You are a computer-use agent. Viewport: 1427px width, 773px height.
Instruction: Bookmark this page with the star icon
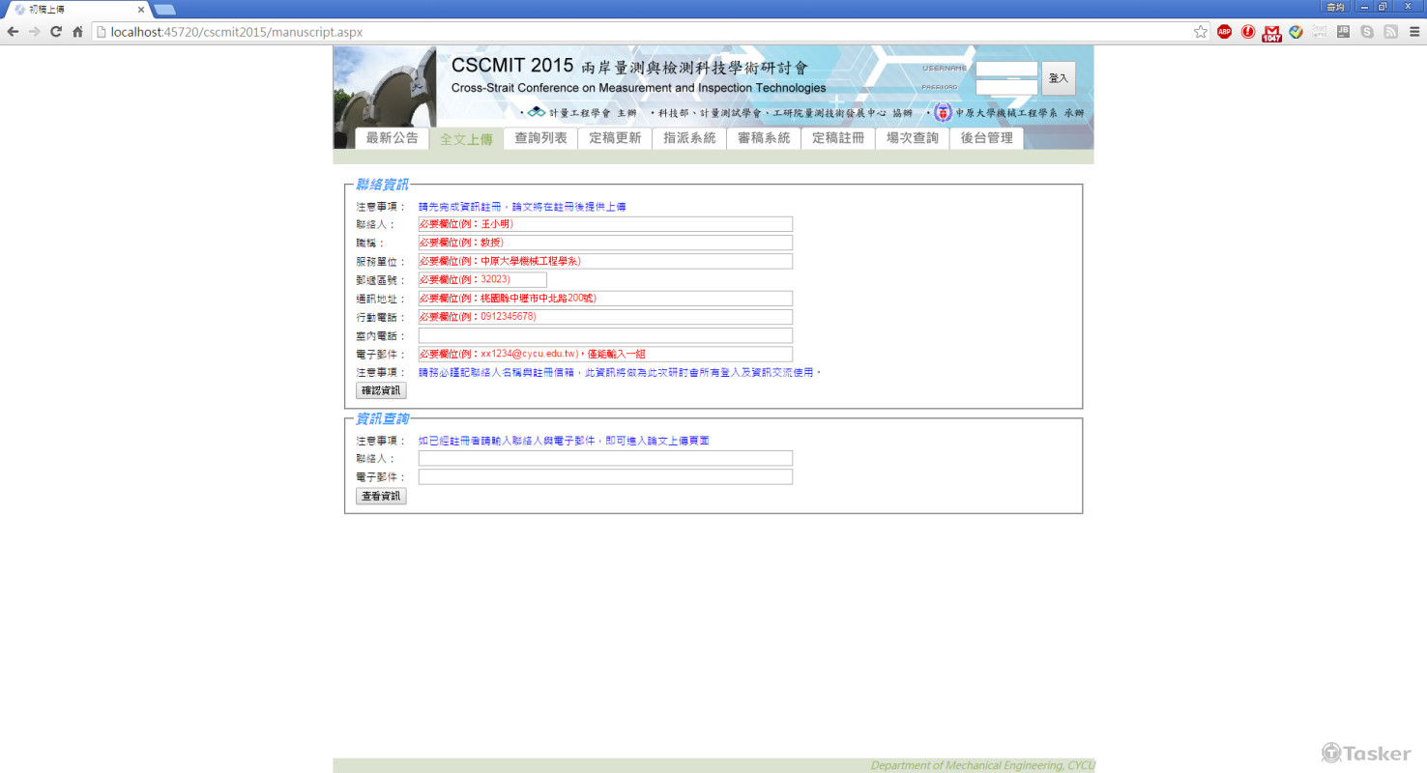[1199, 31]
